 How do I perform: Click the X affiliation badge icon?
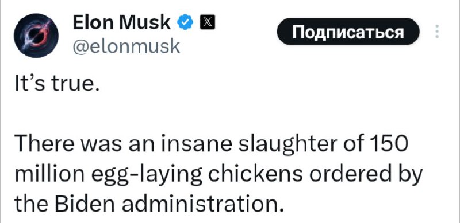208,22
